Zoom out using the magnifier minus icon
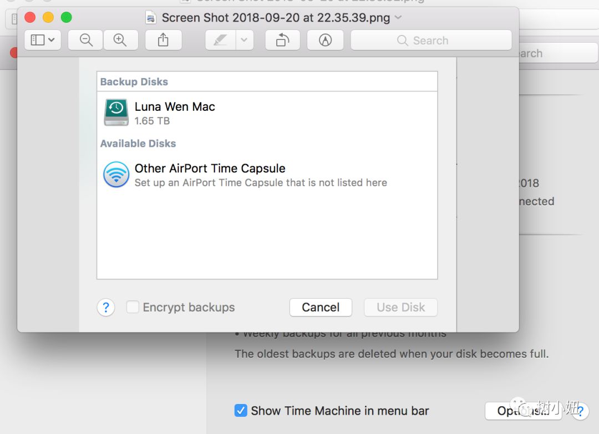The width and height of the screenshot is (599, 434). [x=85, y=40]
